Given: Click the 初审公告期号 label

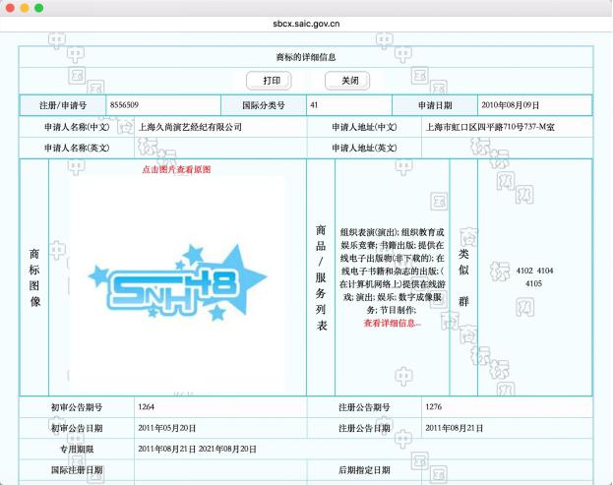Looking at the screenshot, I should click(x=77, y=407).
